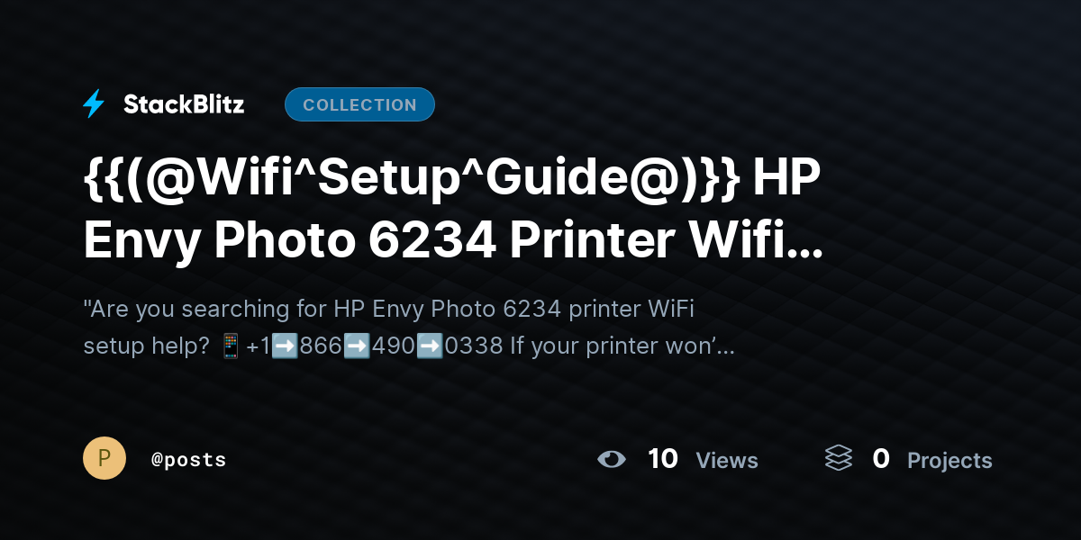Select the Projects label
This screenshot has width=1081, height=540.
point(949,461)
